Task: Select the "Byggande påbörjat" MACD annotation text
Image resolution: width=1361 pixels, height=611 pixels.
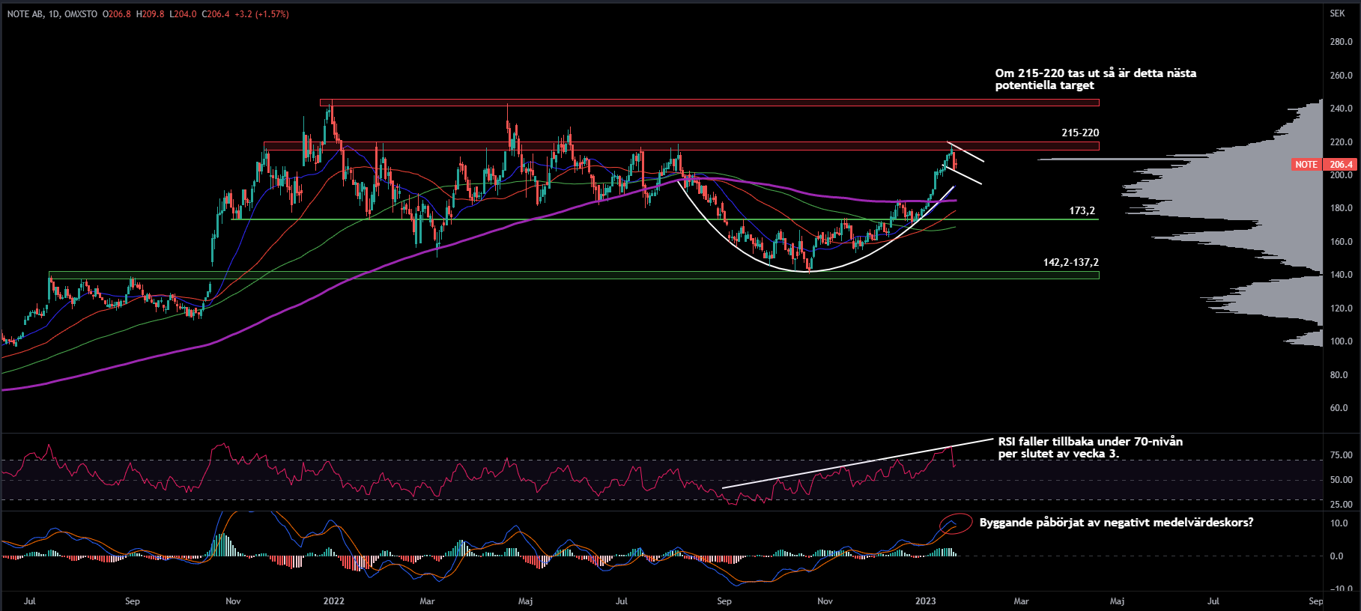Action: tap(1115, 523)
